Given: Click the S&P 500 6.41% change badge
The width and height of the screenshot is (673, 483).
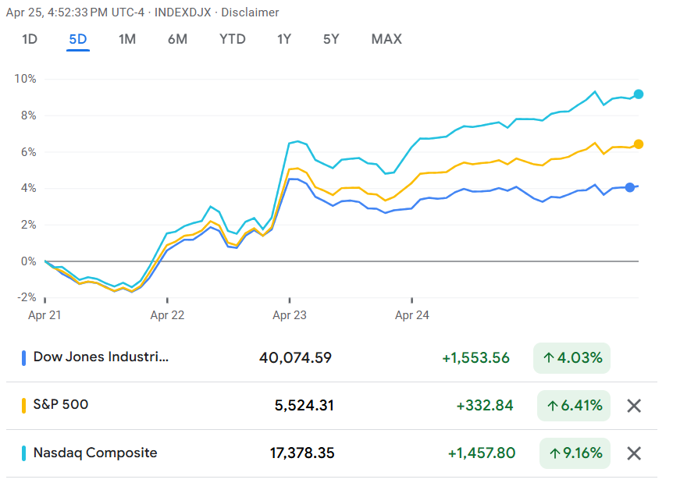Looking at the screenshot, I should pos(573,406).
